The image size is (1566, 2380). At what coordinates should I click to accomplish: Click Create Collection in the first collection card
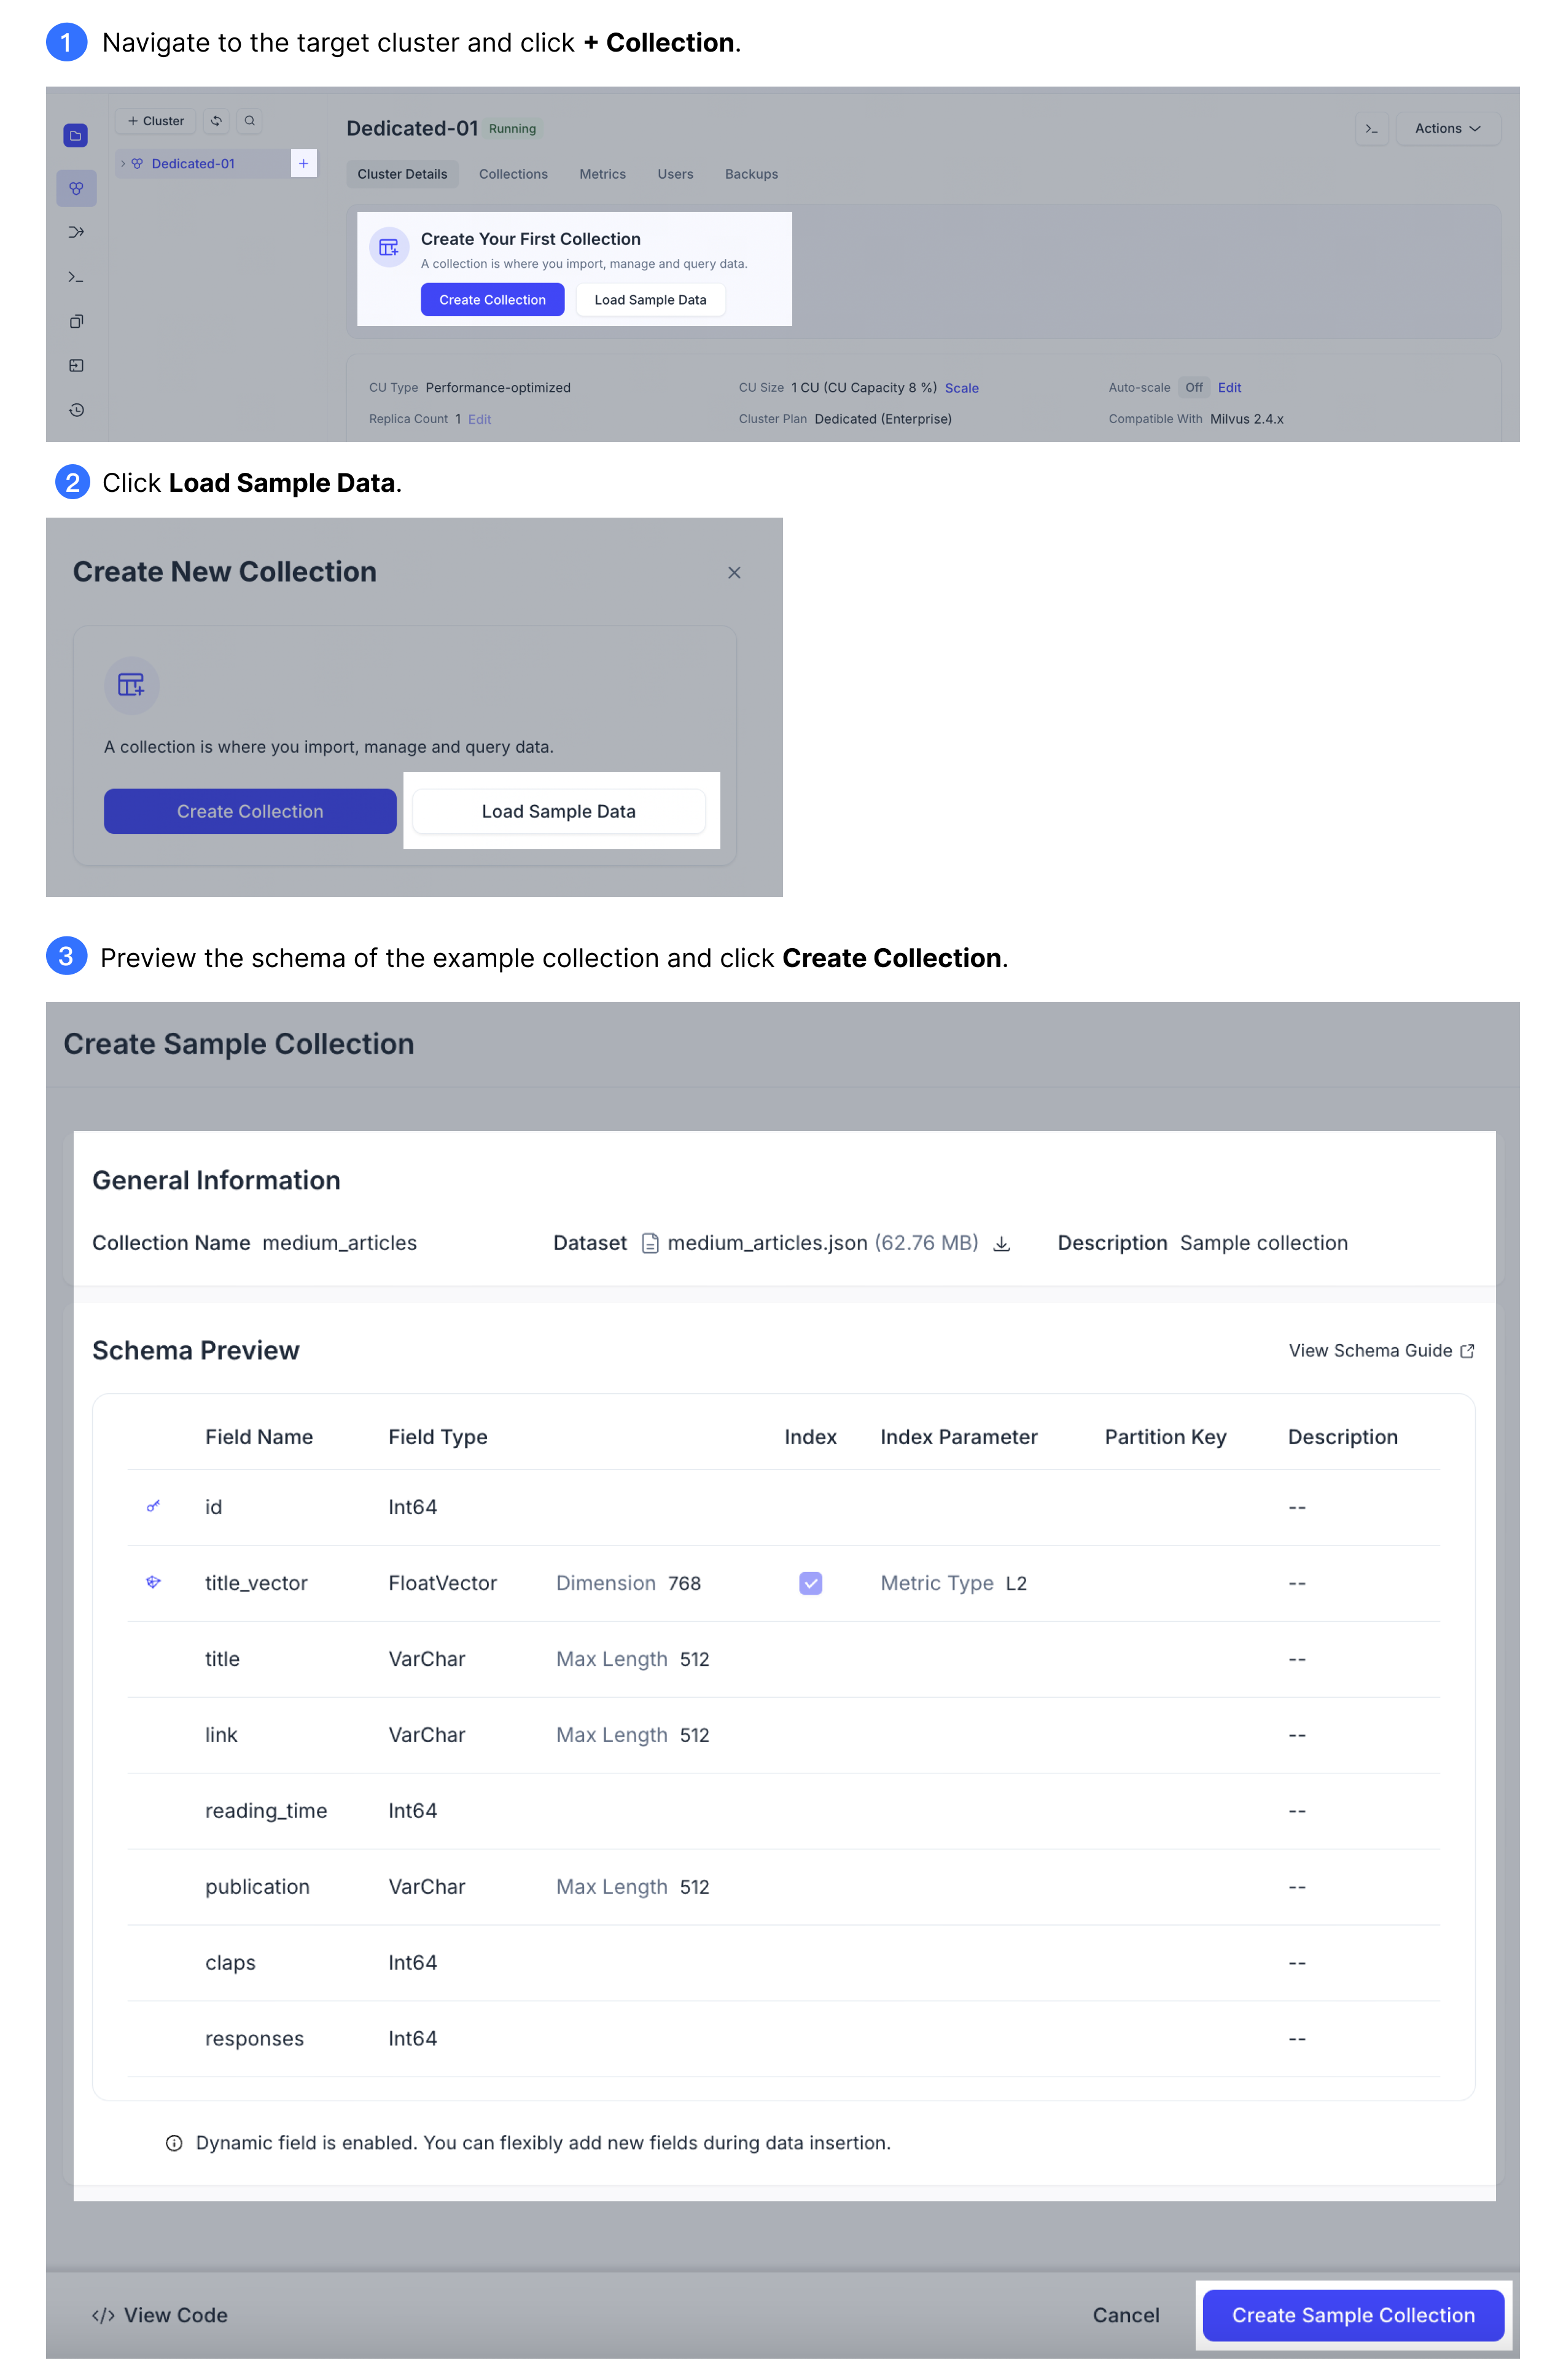coord(492,300)
